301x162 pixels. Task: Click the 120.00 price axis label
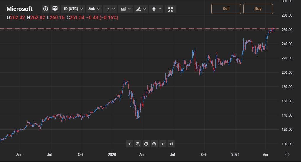pos(287,130)
